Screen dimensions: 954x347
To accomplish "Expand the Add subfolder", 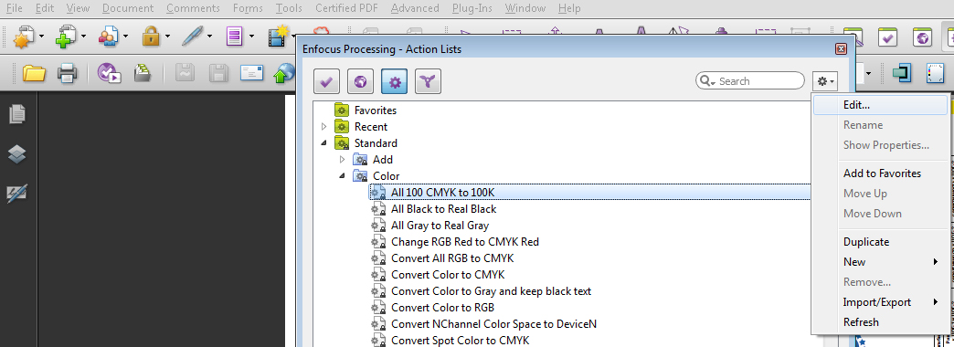I will [342, 159].
